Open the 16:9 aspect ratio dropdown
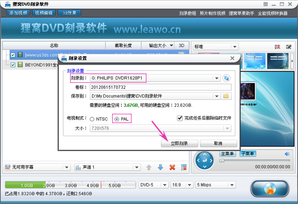 click(x=189, y=185)
